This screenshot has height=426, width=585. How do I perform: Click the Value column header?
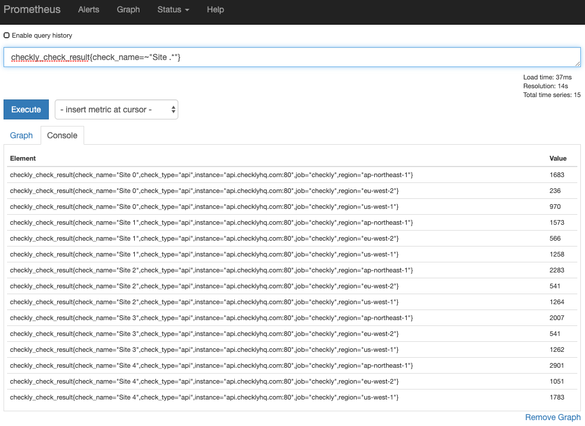click(557, 158)
